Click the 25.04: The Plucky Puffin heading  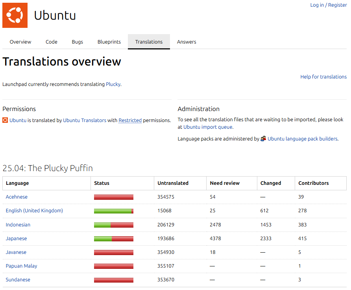click(x=48, y=168)
